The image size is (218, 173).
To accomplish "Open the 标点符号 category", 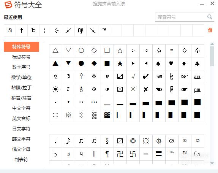I will (x=21, y=57).
